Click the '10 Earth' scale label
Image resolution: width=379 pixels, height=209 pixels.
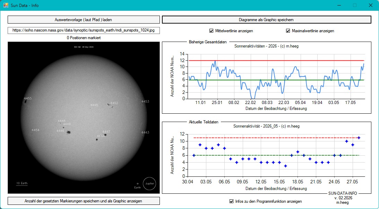coord(22,183)
